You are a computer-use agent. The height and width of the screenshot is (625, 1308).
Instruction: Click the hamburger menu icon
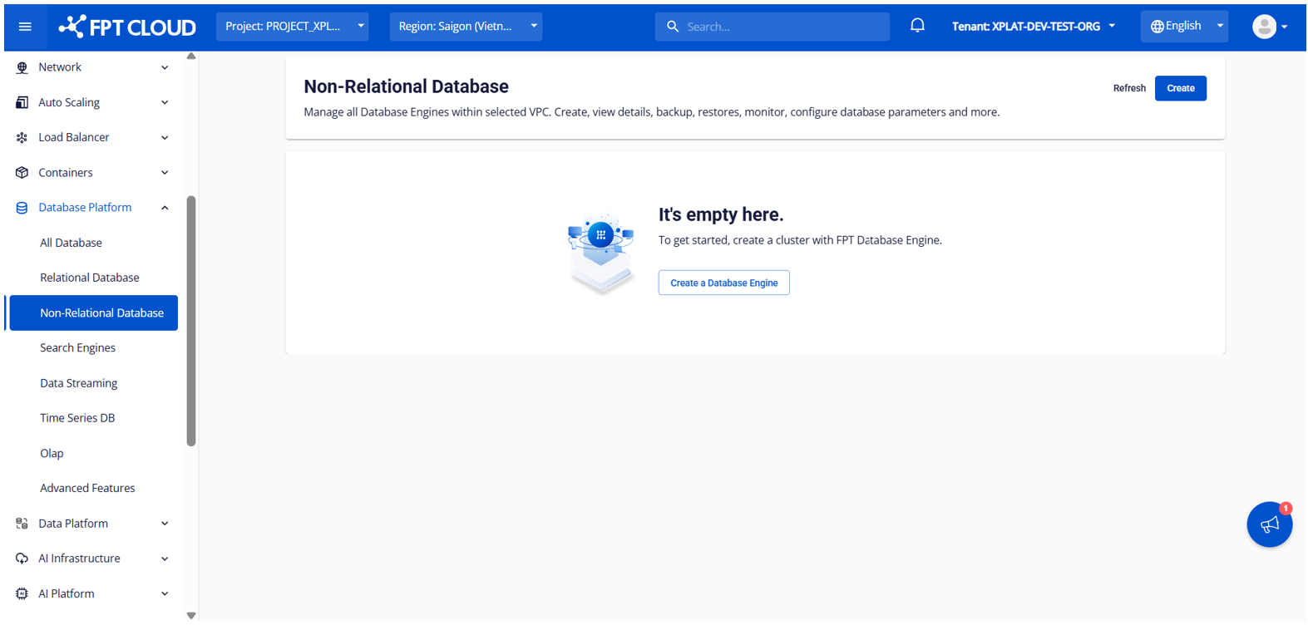[25, 27]
